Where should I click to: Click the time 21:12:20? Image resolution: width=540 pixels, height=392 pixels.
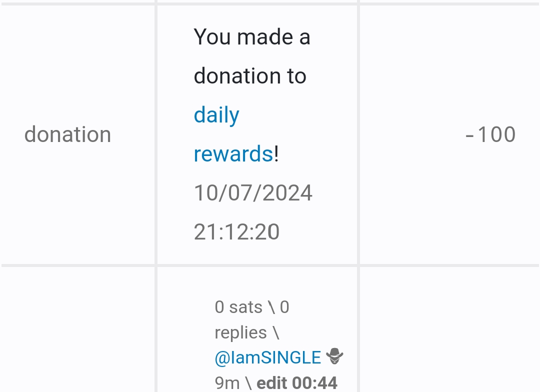(236, 232)
